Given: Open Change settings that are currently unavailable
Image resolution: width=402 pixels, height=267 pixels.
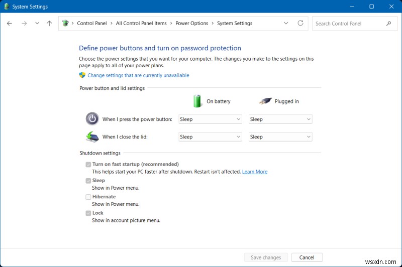Looking at the screenshot, I should coord(138,75).
